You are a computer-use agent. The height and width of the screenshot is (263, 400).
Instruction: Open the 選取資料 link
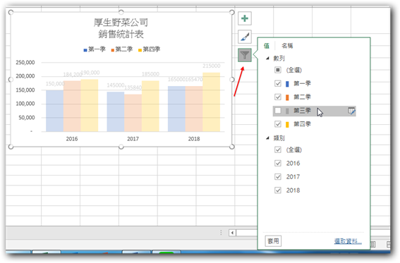tap(348, 241)
